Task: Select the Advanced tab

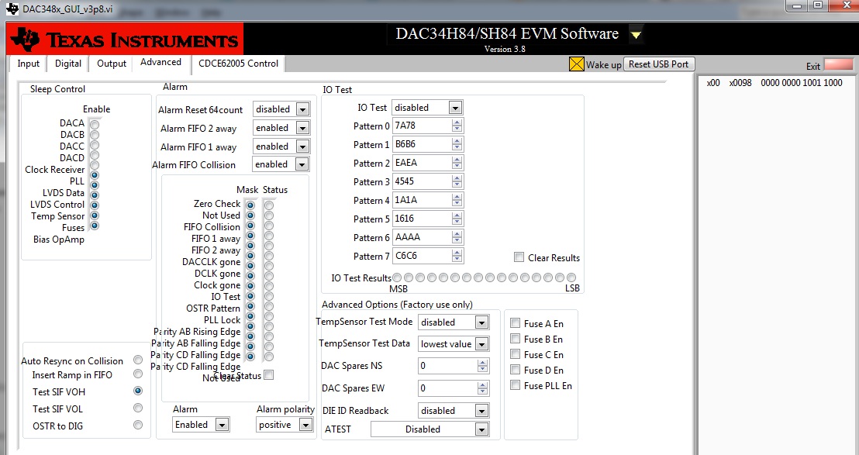Action: [161, 63]
